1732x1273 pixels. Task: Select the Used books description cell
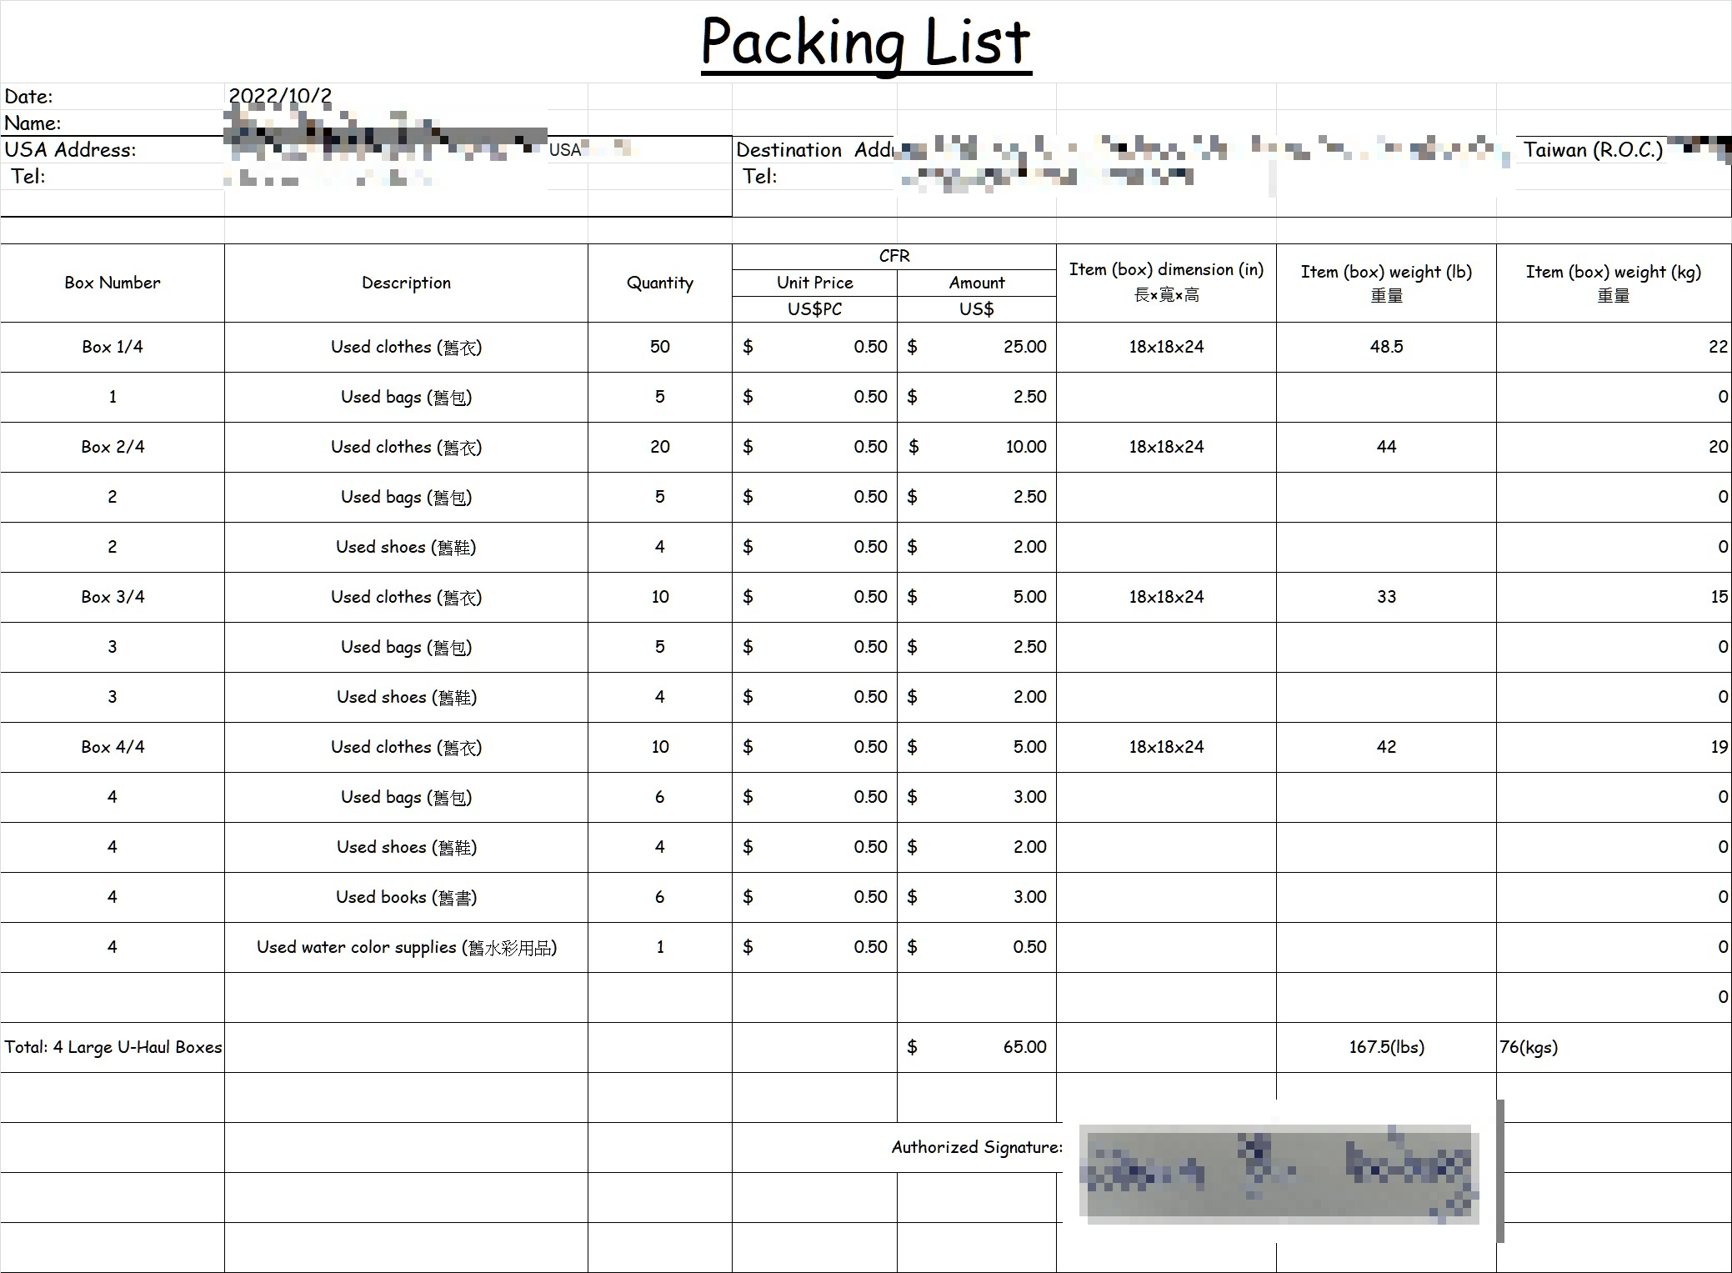coord(406,897)
